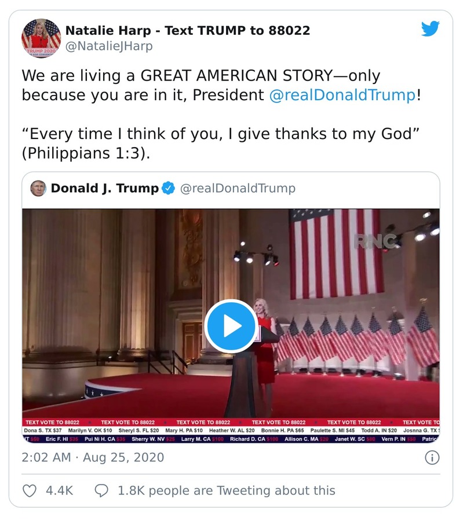Open tweet details via the circled (i) icon
The height and width of the screenshot is (521, 463).
point(431,457)
